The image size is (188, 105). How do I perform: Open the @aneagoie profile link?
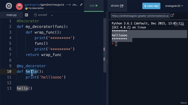(32, 5)
